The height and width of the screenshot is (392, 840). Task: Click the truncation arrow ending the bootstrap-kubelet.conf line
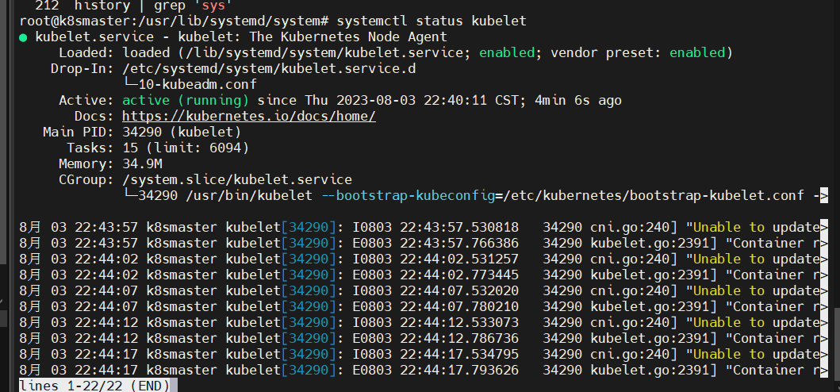pos(822,195)
